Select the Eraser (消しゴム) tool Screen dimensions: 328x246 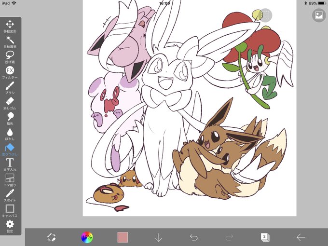pyautogui.click(x=10, y=104)
